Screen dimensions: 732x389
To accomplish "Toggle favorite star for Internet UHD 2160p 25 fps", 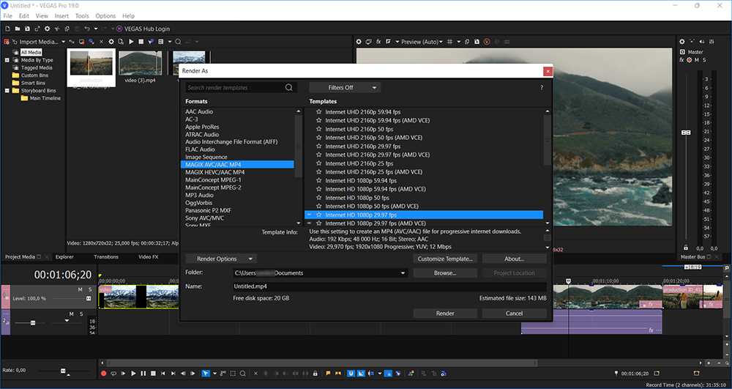I will (x=318, y=163).
